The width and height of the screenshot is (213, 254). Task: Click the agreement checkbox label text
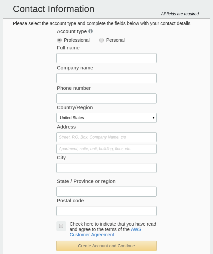(113, 229)
